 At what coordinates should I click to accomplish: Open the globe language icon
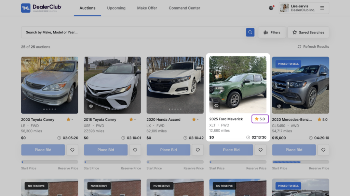pos(271,8)
